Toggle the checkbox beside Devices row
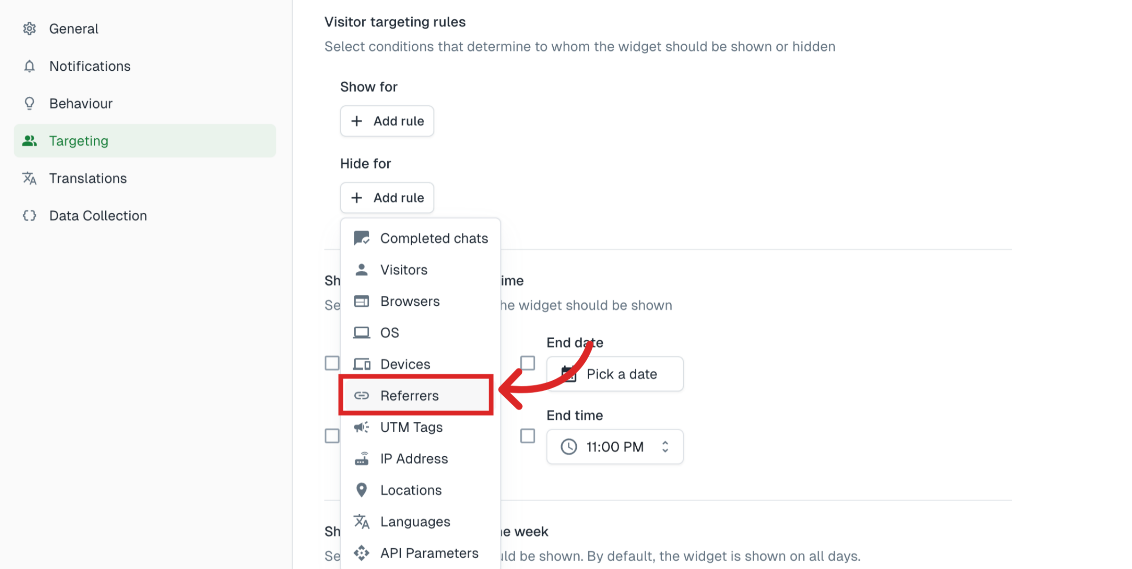1132x569 pixels. [x=332, y=363]
